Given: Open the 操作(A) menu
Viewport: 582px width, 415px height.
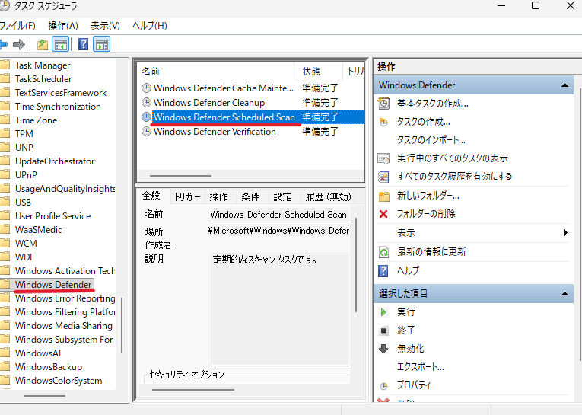Looking at the screenshot, I should (63, 26).
